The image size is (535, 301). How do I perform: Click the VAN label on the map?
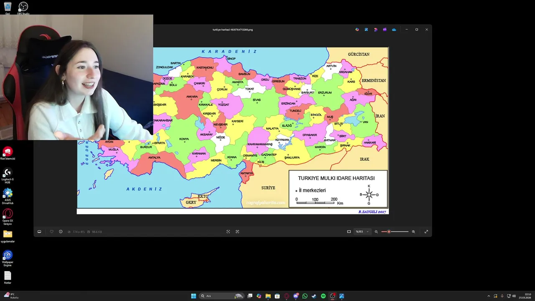click(365, 122)
